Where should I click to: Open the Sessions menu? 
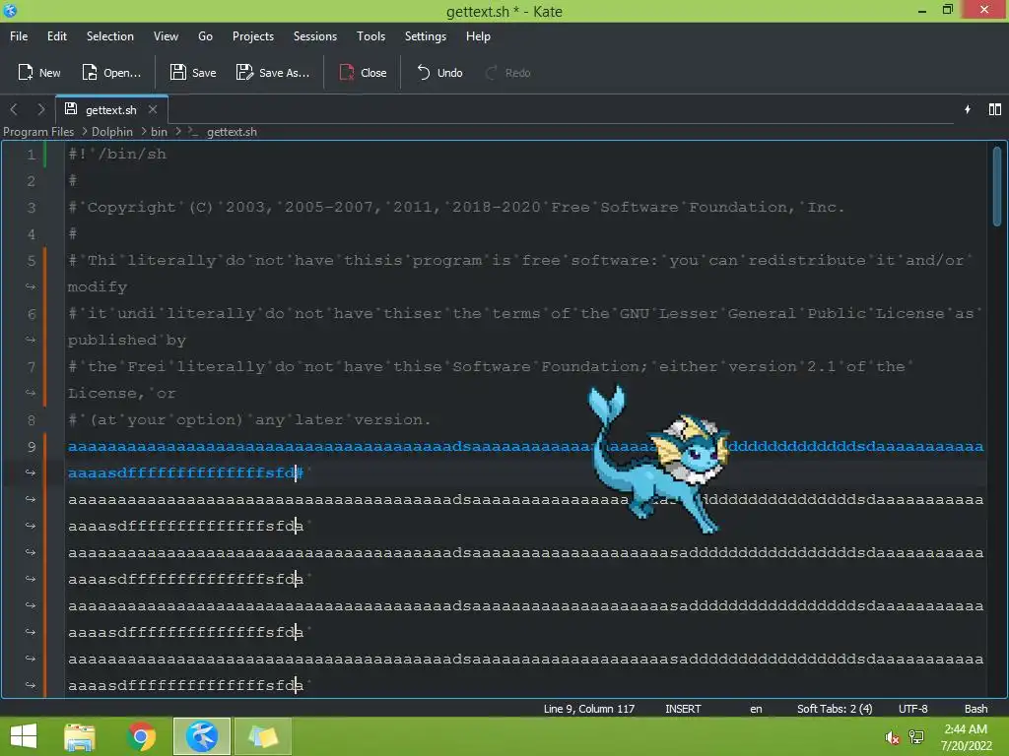314,36
